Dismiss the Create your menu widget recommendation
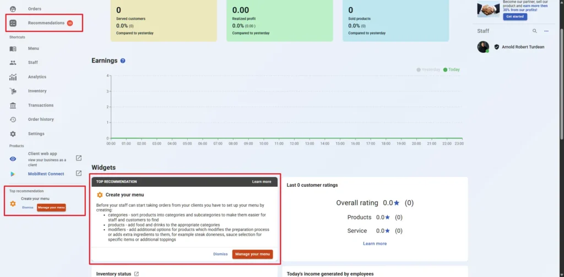564x277 pixels. [x=220, y=254]
